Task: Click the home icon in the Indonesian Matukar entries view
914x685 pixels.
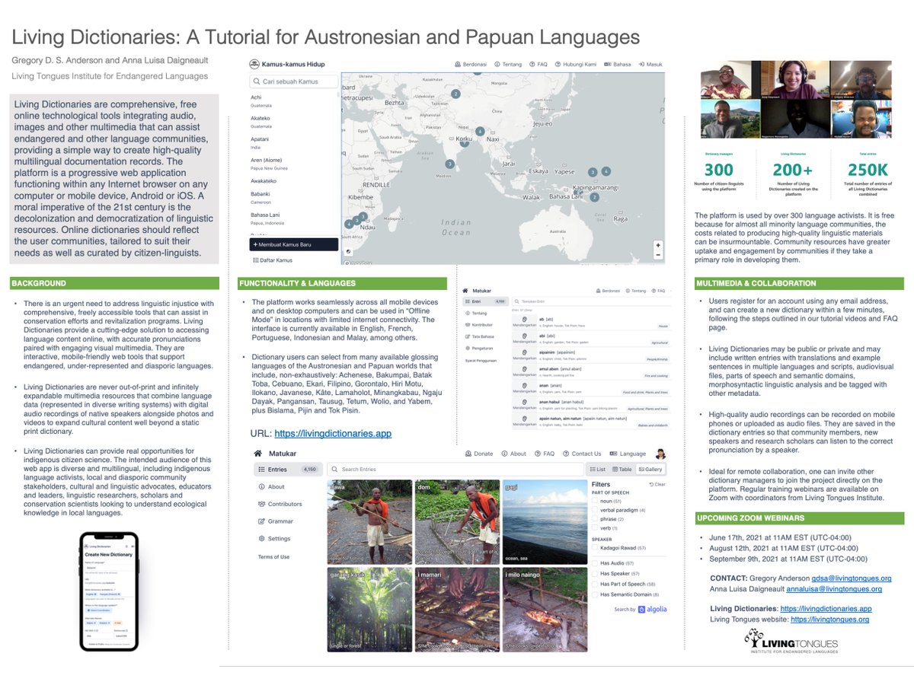Action: [466, 291]
